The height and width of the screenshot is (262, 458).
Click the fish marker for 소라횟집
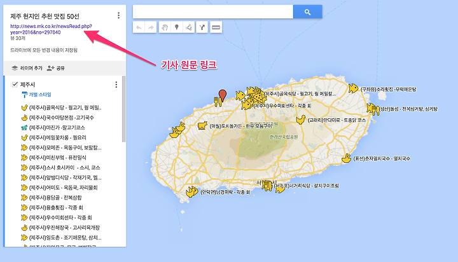tap(353, 88)
